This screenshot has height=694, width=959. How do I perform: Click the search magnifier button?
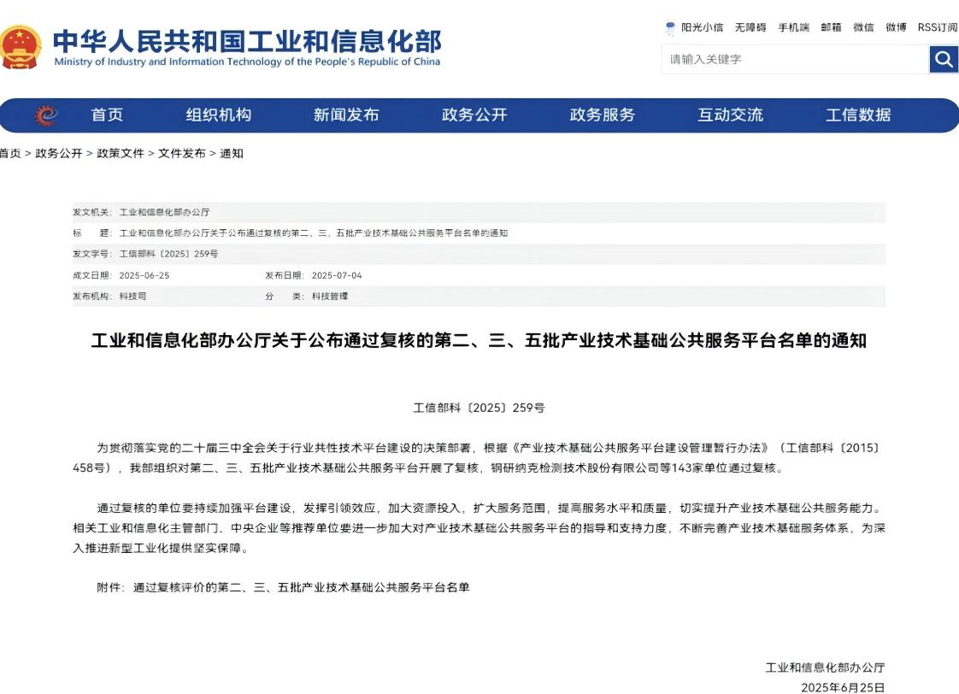point(944,59)
